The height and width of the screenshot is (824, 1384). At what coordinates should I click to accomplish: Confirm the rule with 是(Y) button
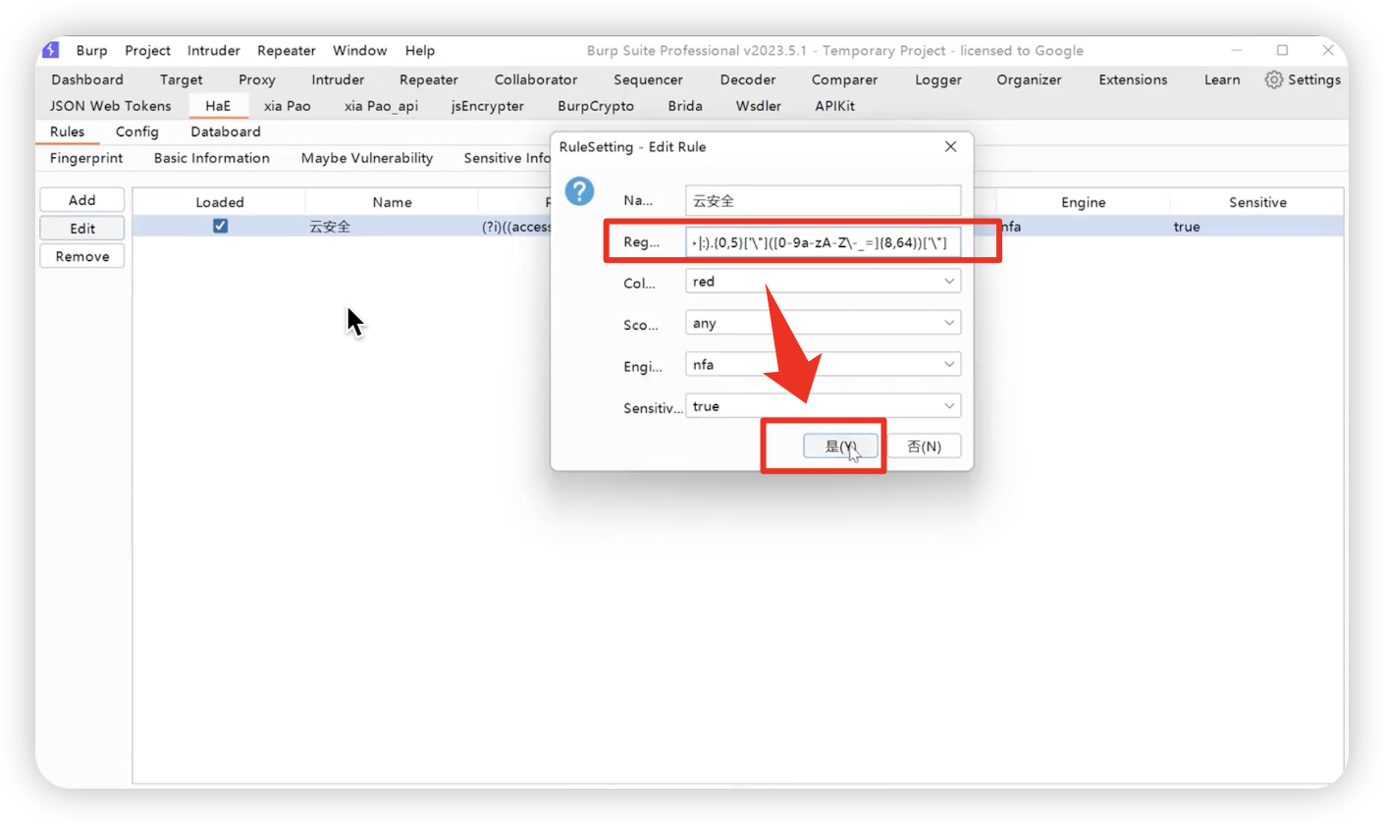[840, 446]
